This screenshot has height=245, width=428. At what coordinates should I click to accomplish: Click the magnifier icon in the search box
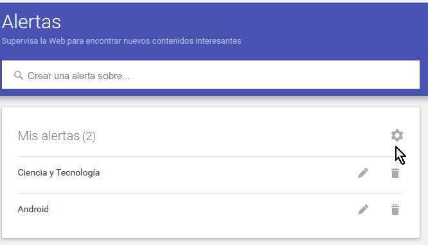[19, 75]
